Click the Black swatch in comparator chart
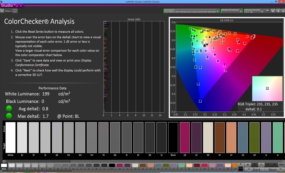 173,137
